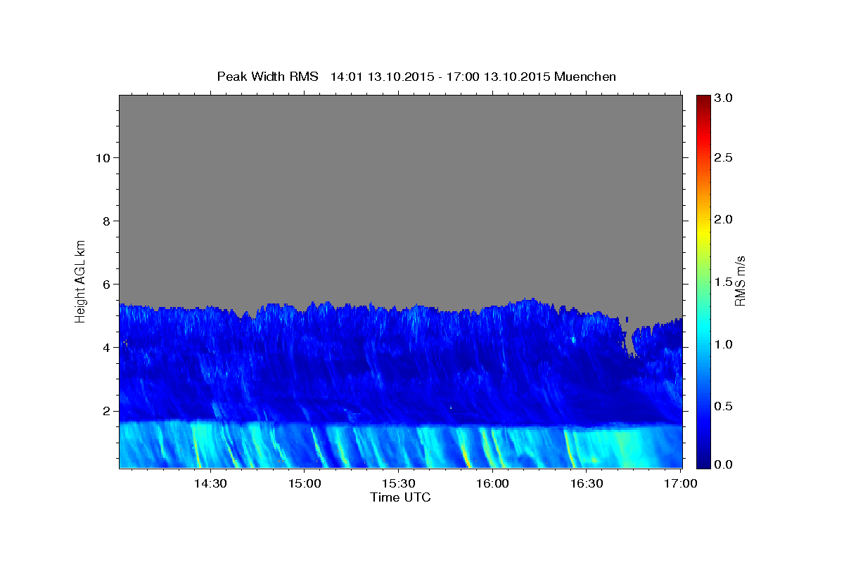
Task: Click the dark blue bottom of the colorbar
Action: [x=703, y=462]
